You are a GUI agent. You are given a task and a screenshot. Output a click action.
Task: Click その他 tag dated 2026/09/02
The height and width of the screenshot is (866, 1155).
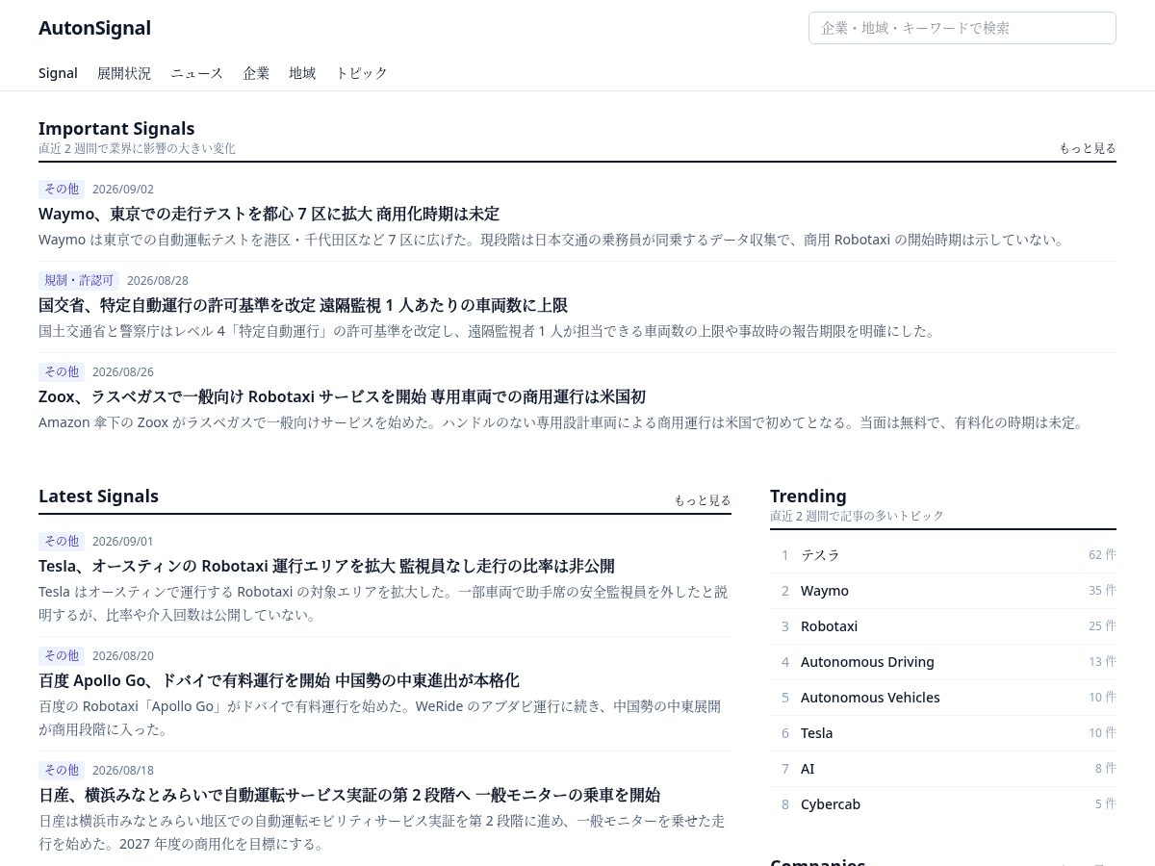(x=62, y=189)
